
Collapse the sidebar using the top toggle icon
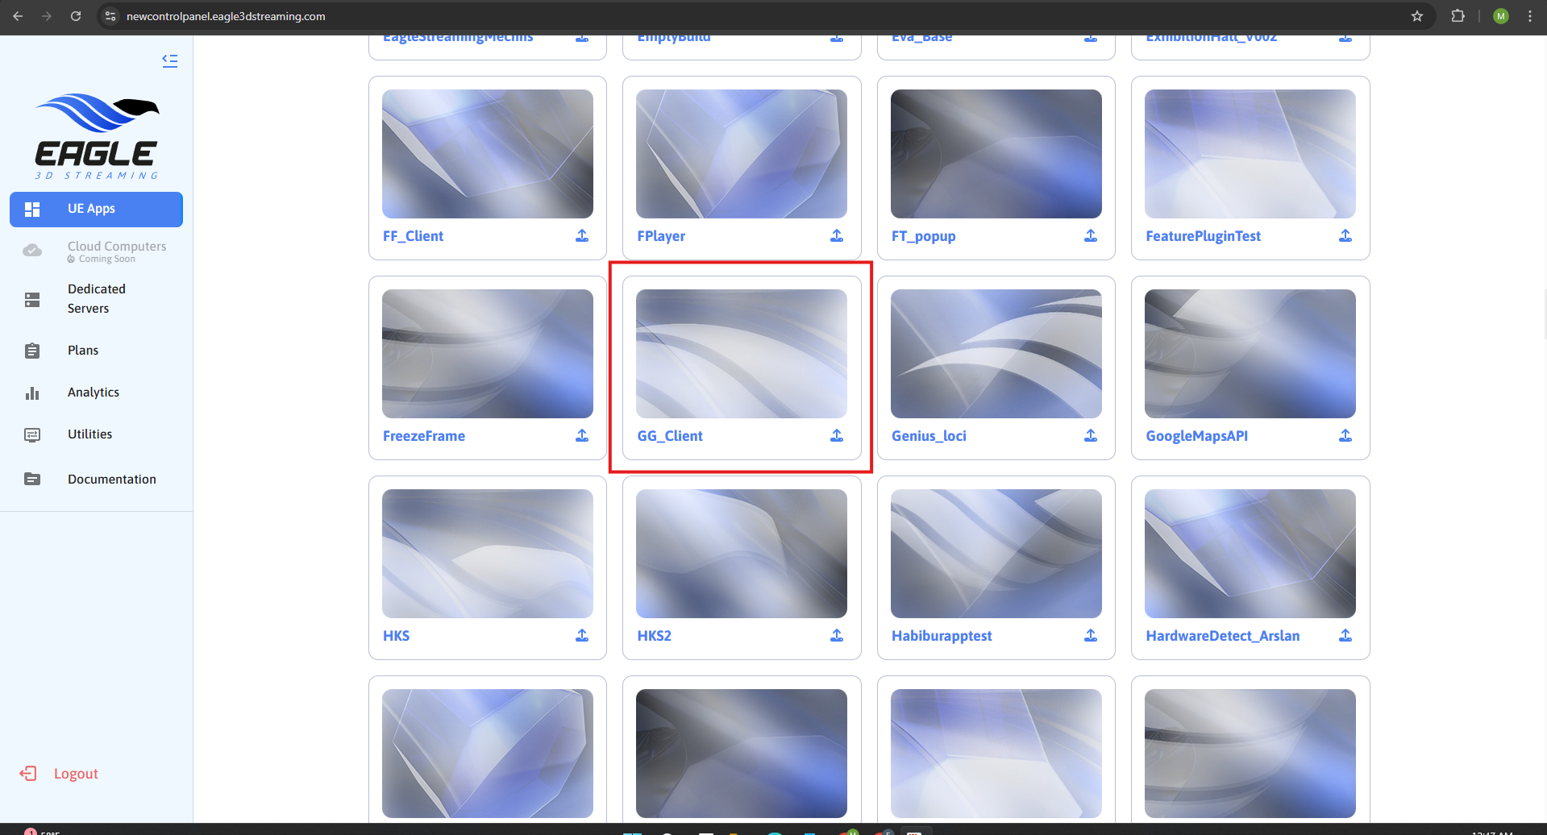click(169, 60)
